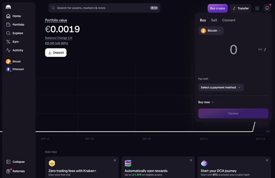Click the FOR YOU section heading
275x178 pixels.
tap(51, 152)
